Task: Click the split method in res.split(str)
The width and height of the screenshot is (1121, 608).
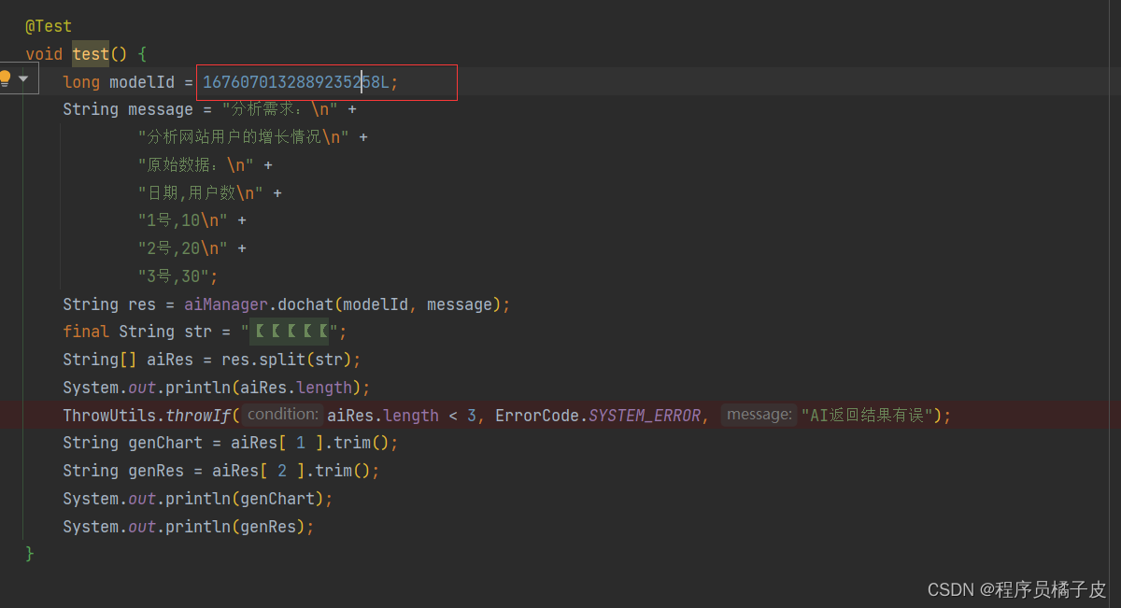Action: (282, 360)
